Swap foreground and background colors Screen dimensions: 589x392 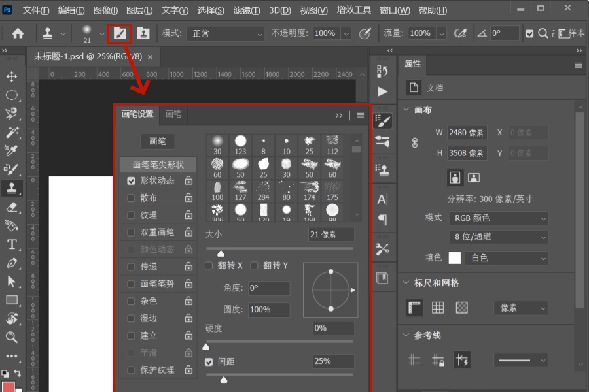click(x=17, y=373)
